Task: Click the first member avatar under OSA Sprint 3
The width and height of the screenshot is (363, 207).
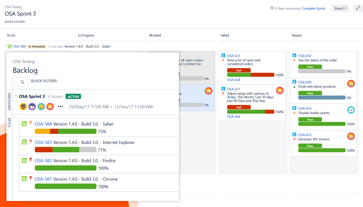Action: point(23,106)
